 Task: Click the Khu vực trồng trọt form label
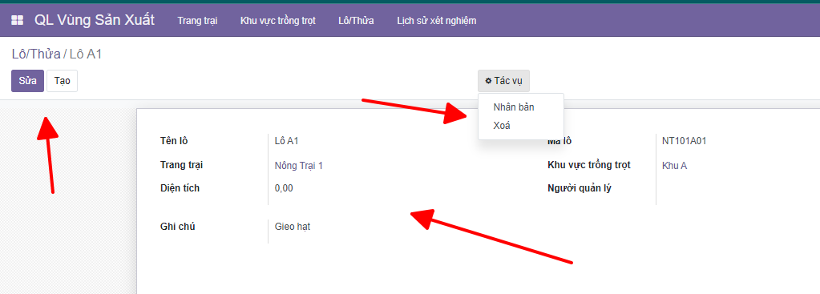pos(589,165)
